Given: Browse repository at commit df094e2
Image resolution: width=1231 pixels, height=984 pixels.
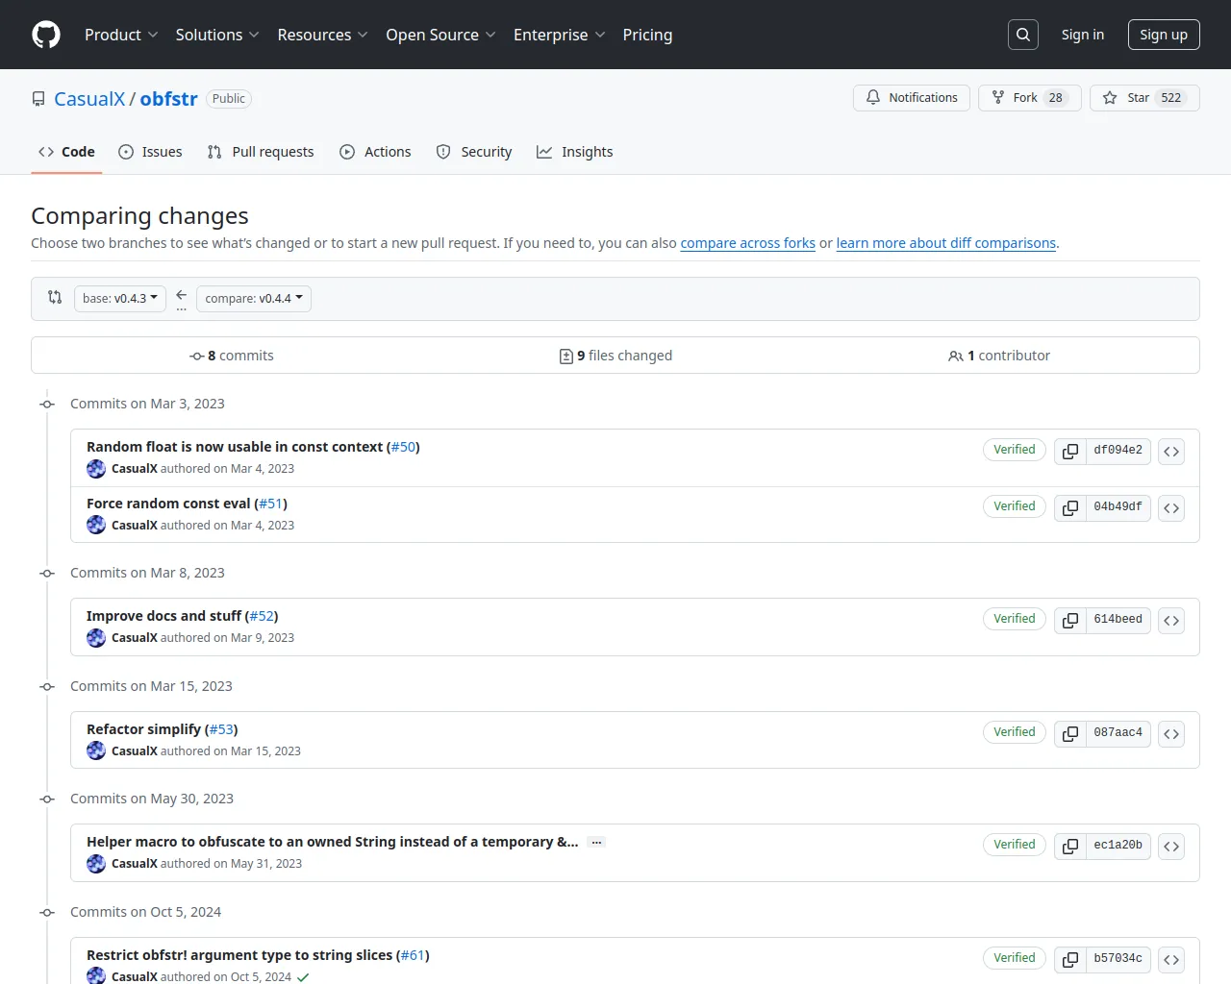Looking at the screenshot, I should point(1171,451).
